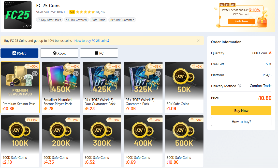Click the 50K Safe Coins label

click(178, 104)
